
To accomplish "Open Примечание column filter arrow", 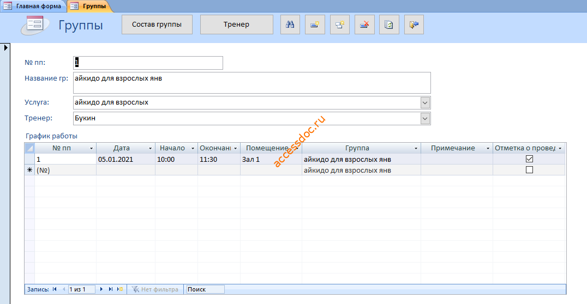I will pos(488,148).
